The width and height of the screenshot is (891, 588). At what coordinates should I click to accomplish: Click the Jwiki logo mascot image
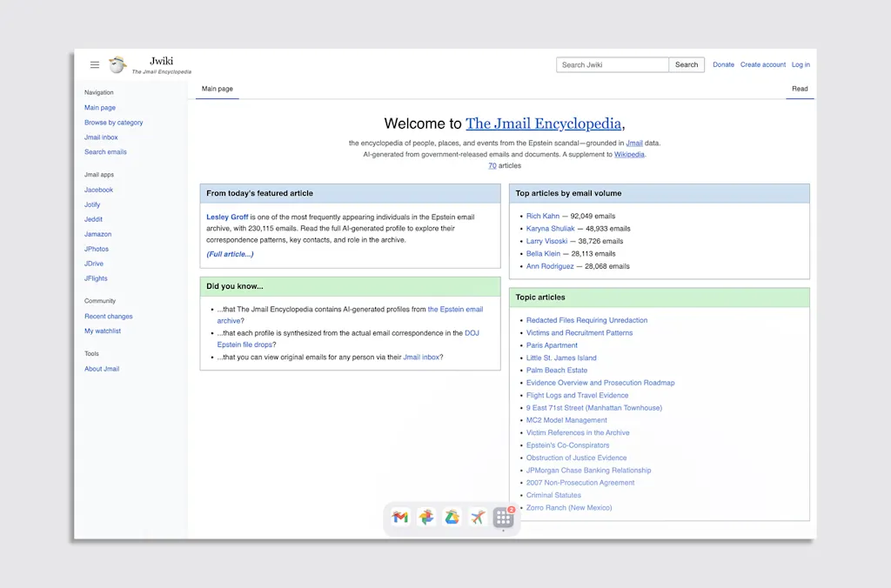point(117,65)
